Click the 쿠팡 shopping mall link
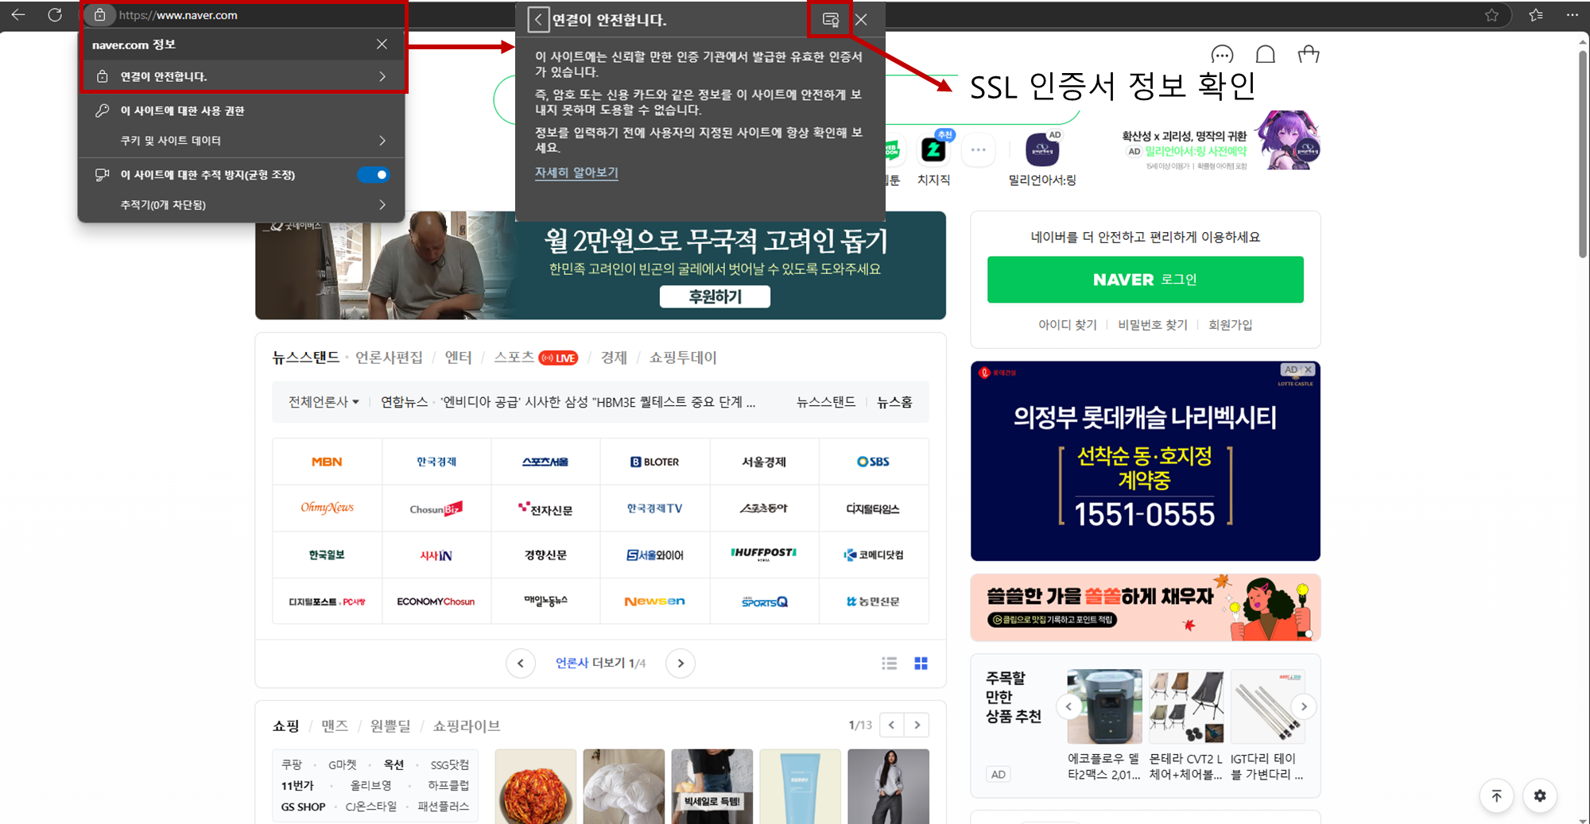Viewport: 1590px width, 824px height. tap(292, 764)
